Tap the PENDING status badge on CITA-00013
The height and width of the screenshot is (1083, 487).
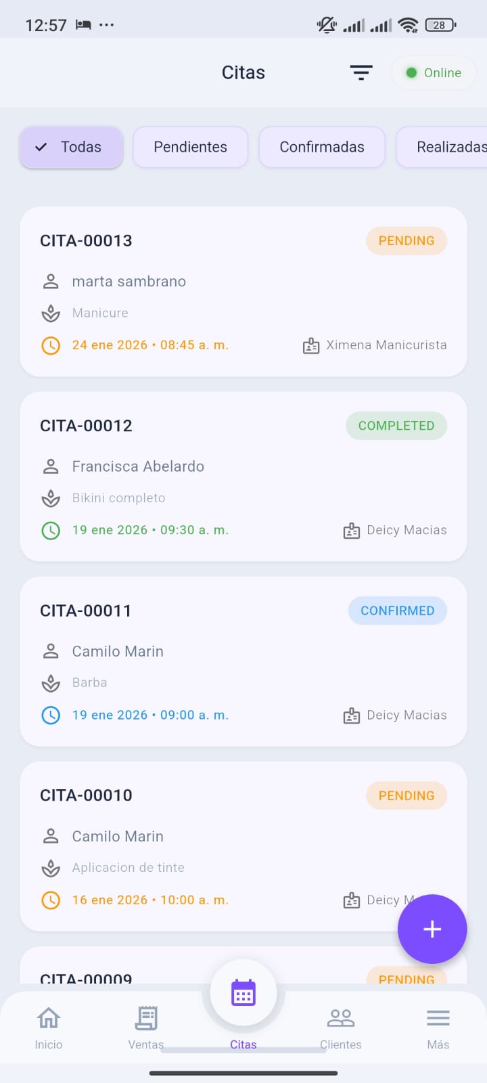click(x=407, y=241)
